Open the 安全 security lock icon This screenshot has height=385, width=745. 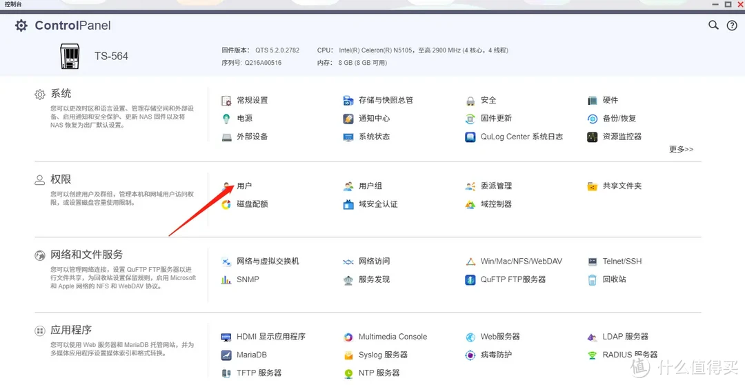coord(470,100)
